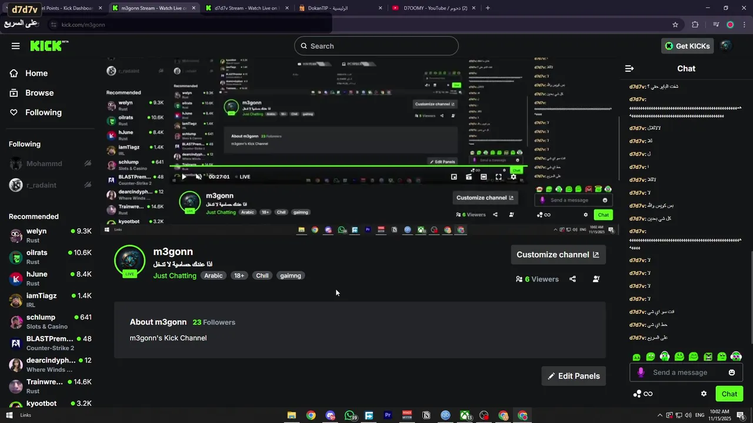The height and width of the screenshot is (423, 753).
Task: Open recommended channel dearcindyph
Action: coord(50,364)
